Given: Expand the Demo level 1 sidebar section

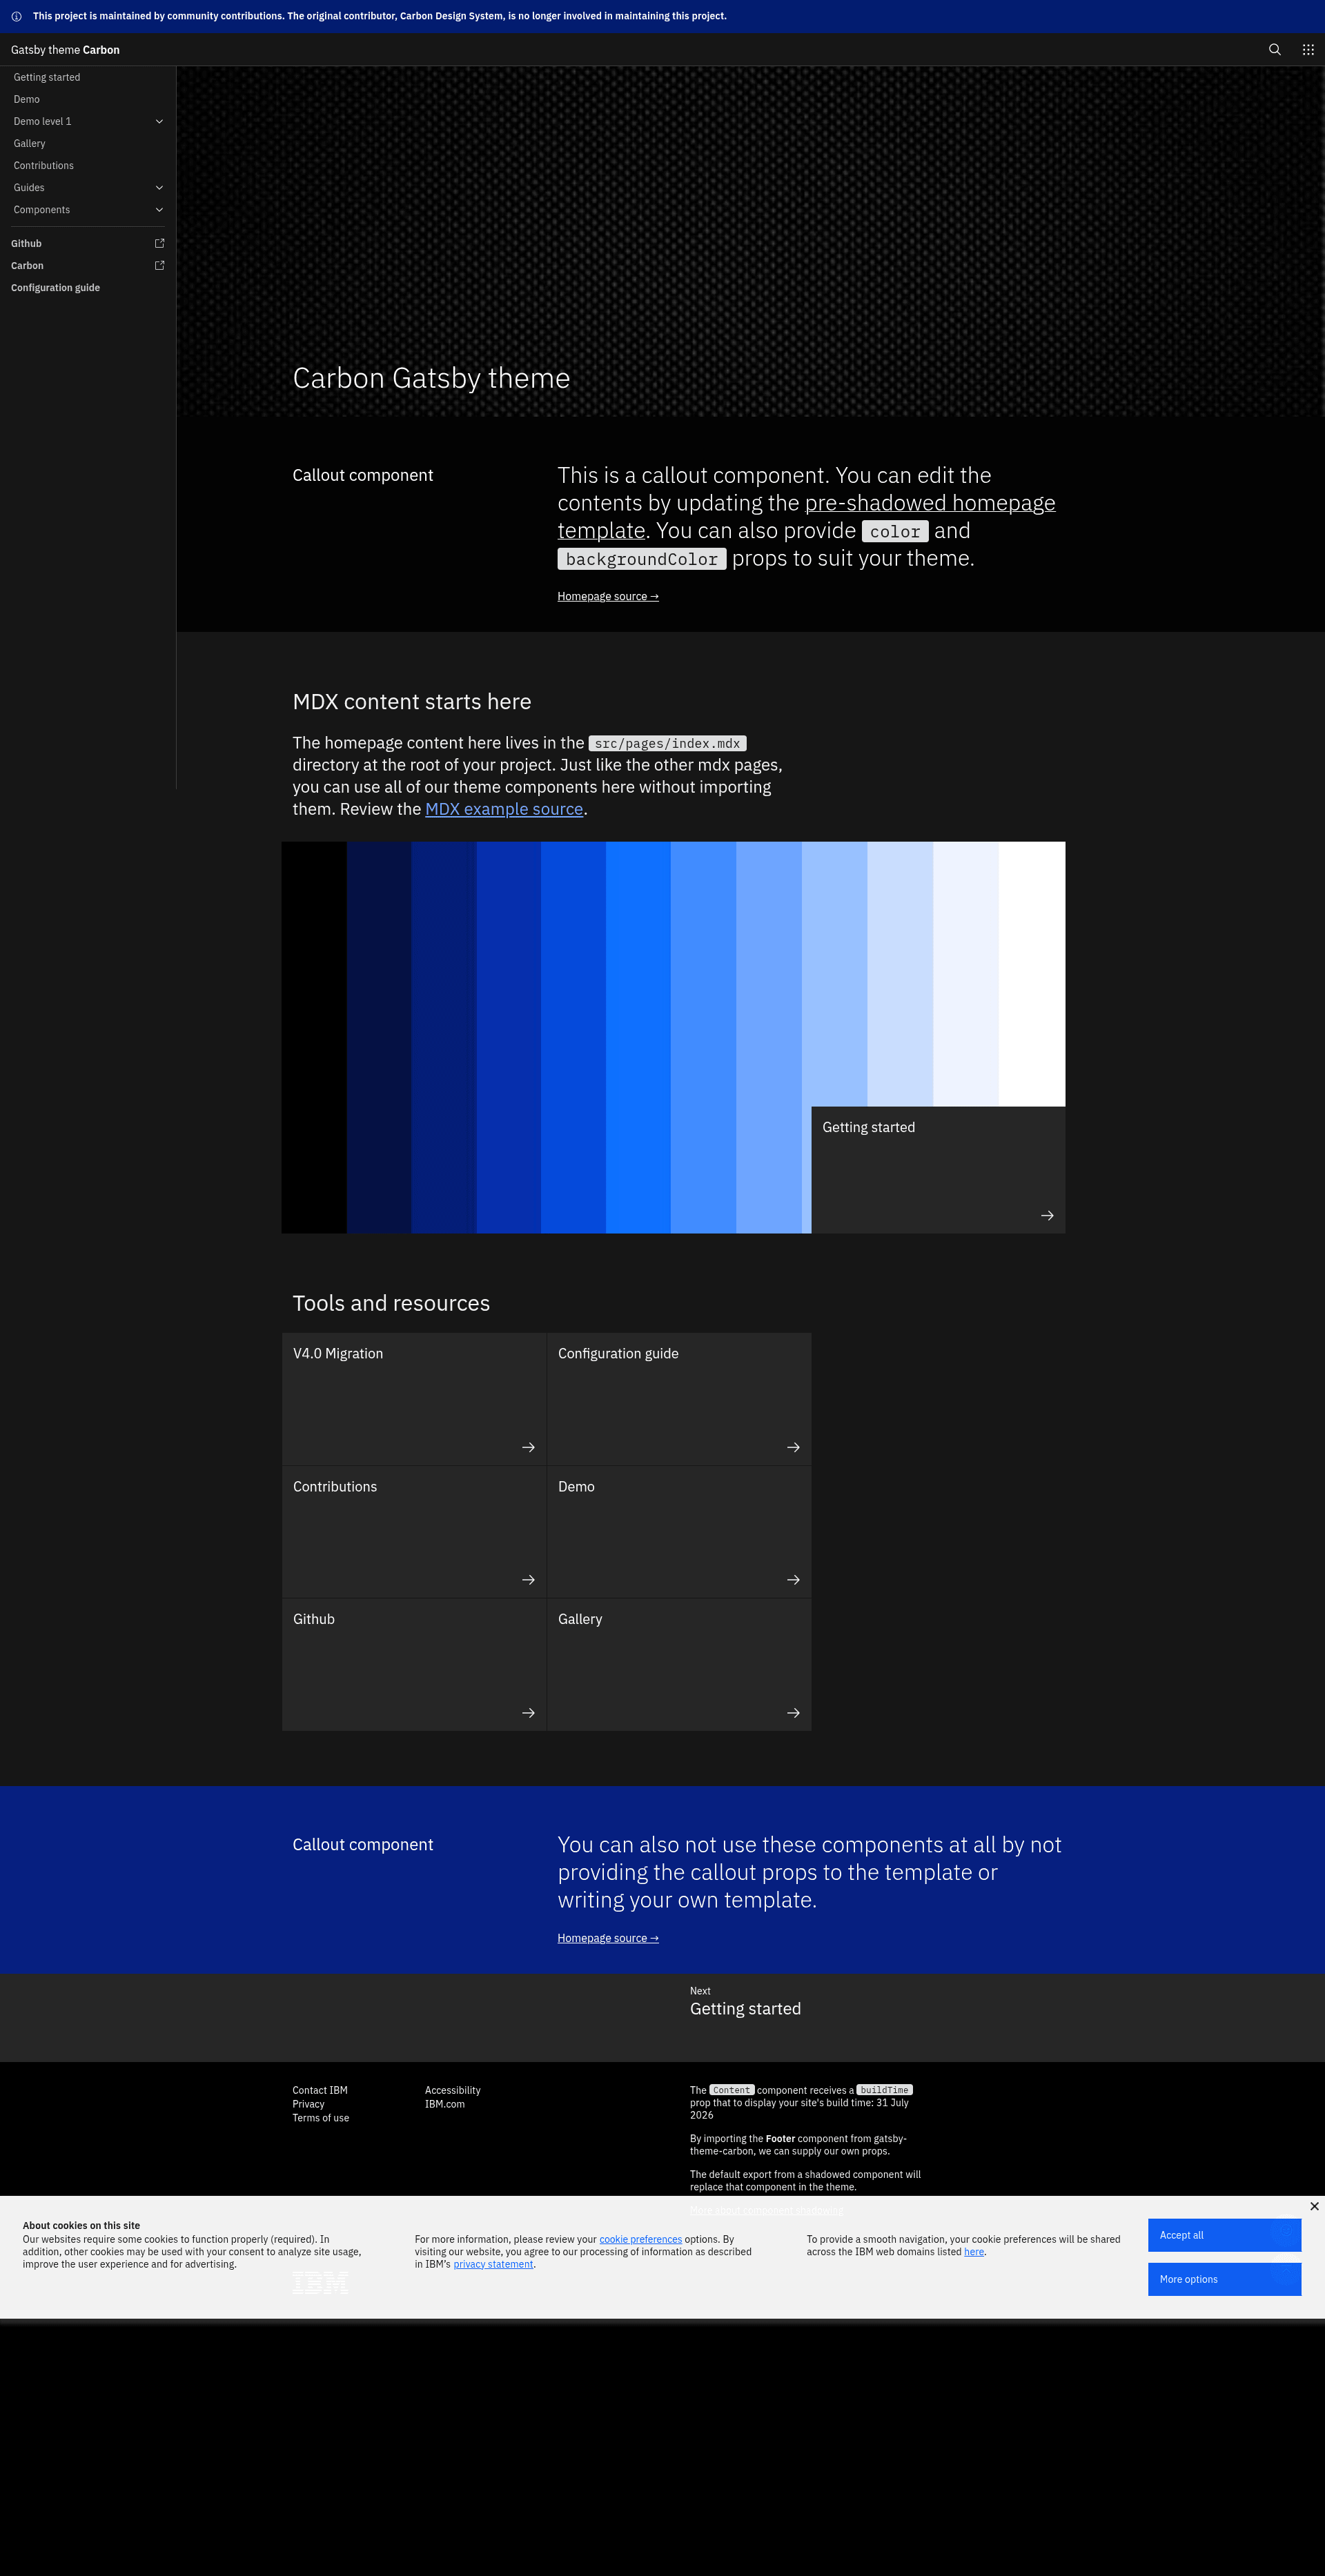Looking at the screenshot, I should [x=88, y=121].
